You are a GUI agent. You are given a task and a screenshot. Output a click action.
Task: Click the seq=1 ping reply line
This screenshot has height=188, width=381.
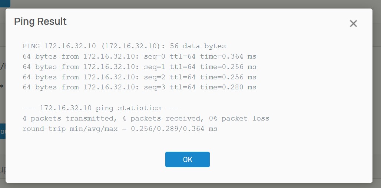pos(139,67)
